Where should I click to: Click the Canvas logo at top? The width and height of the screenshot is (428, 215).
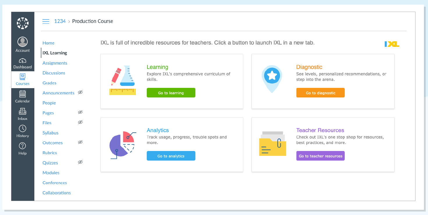click(23, 23)
